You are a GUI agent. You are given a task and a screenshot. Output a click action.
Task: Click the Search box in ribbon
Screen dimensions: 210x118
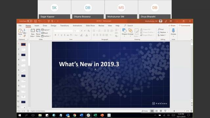coord(129,26)
